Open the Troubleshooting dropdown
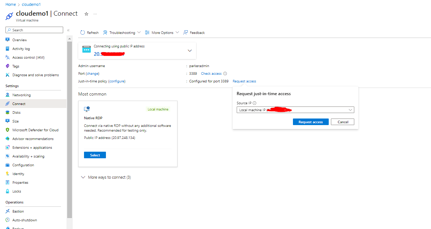 (122, 33)
